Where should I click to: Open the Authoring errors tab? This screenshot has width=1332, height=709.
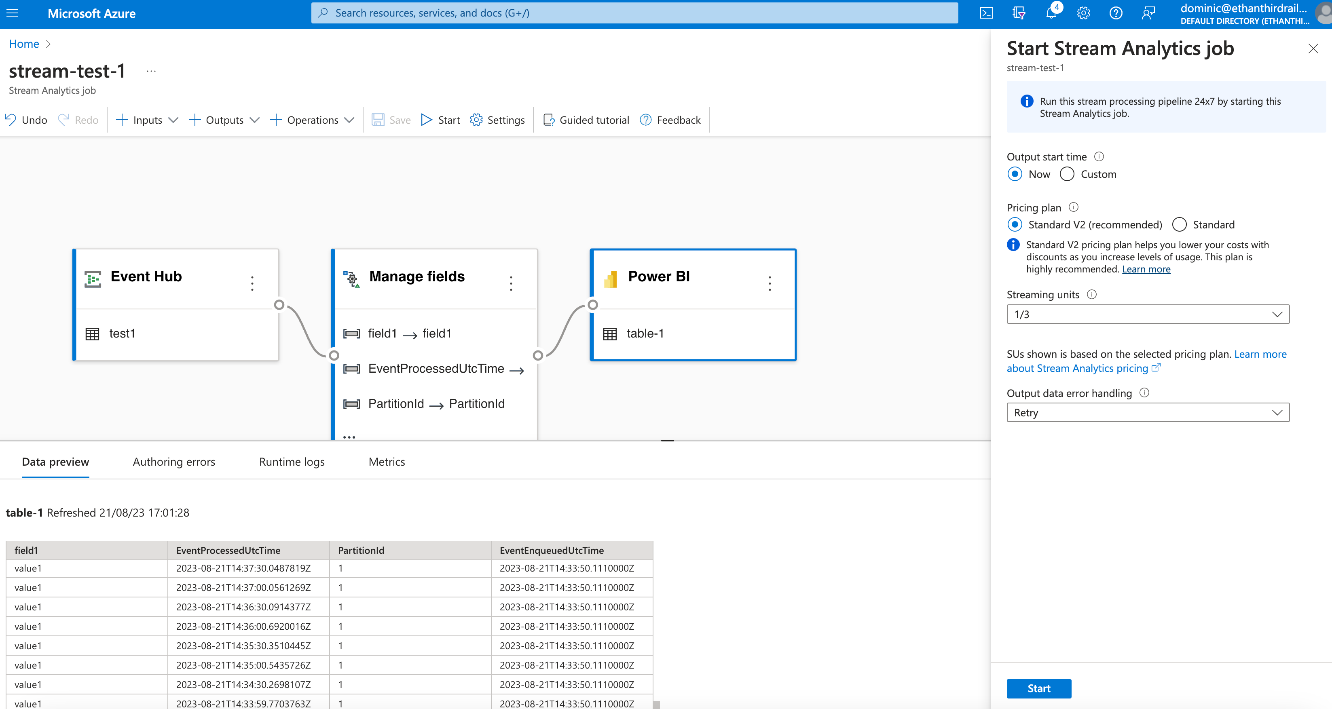pos(174,462)
